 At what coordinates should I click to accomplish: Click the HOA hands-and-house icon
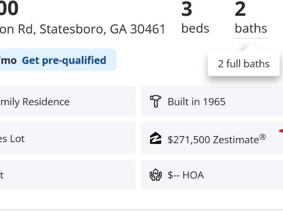pyautogui.click(x=156, y=175)
